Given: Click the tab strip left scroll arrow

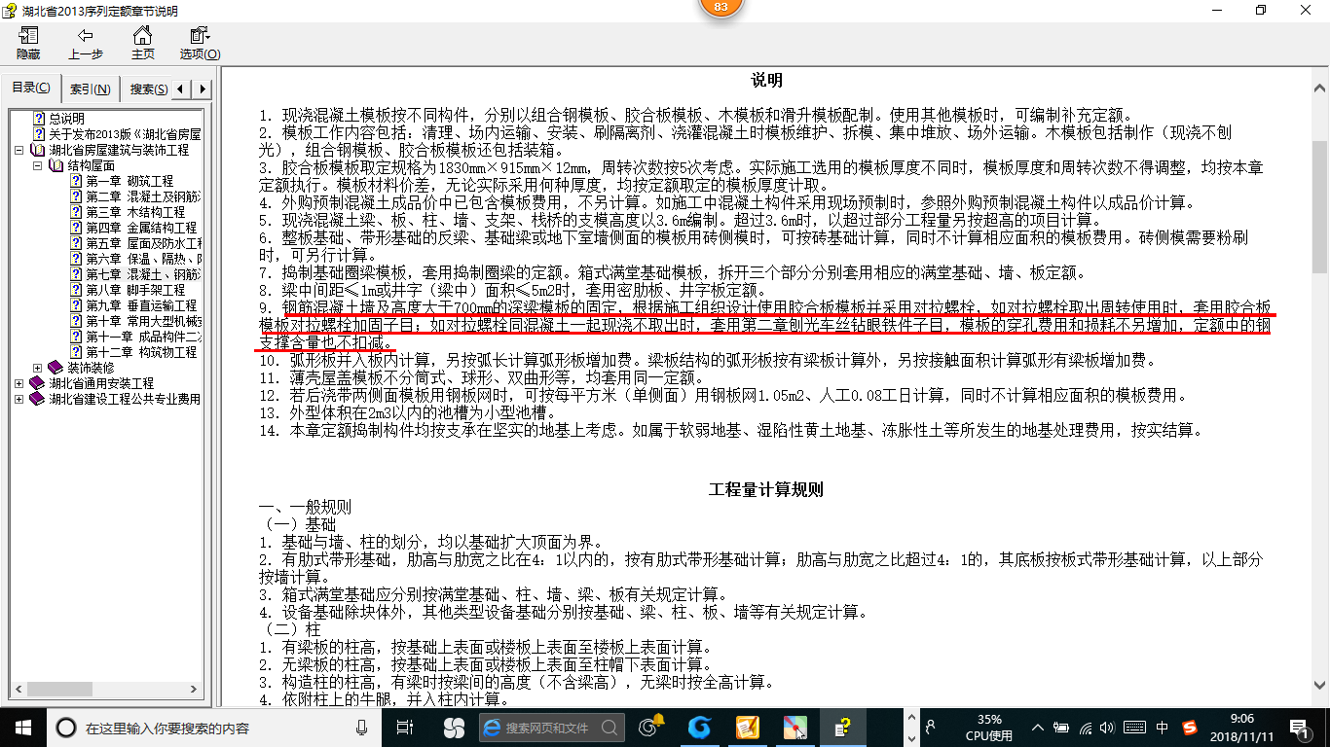Looking at the screenshot, I should (183, 89).
